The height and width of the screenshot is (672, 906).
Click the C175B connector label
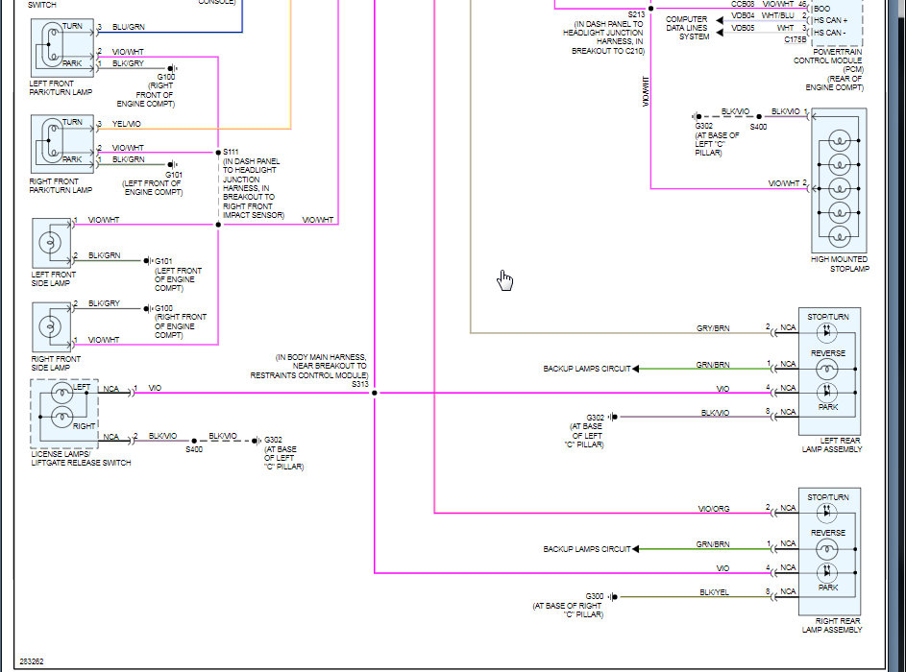[x=796, y=39]
